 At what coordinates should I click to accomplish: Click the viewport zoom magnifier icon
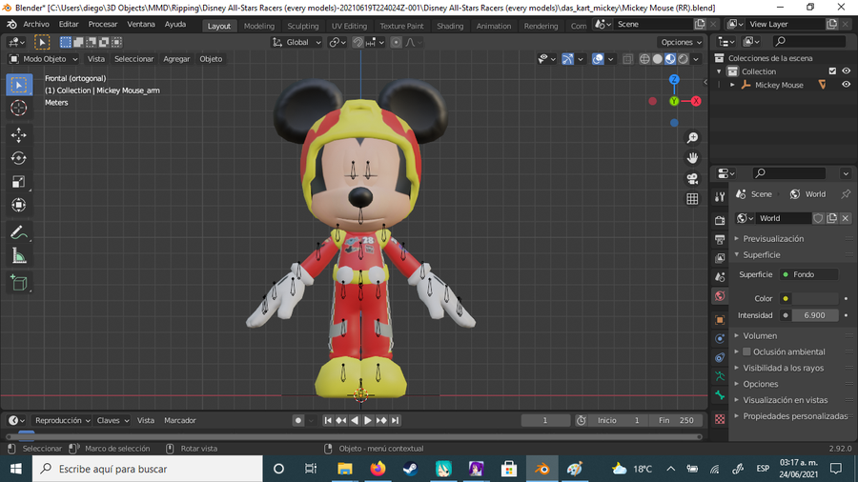pyautogui.click(x=692, y=138)
